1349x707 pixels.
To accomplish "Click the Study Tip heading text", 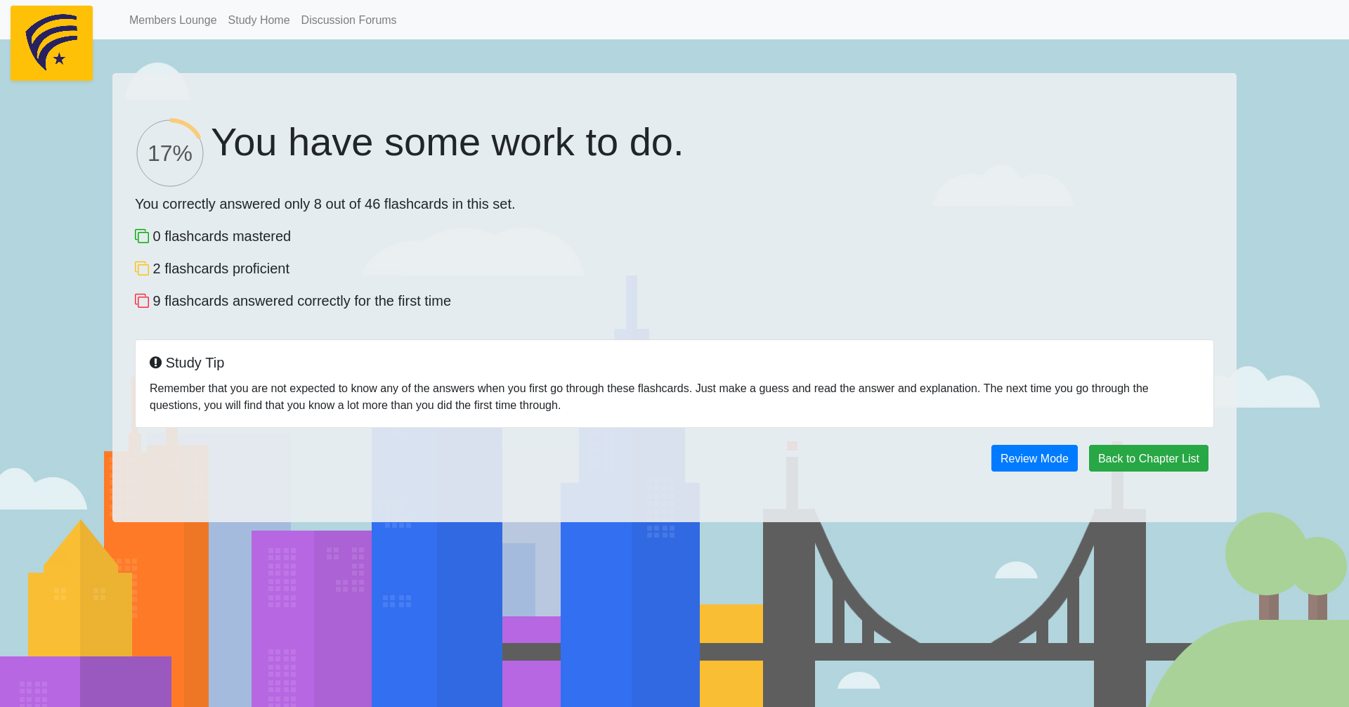I will click(x=195, y=363).
